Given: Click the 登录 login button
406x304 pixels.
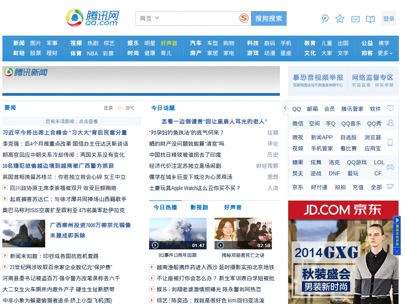Looking at the screenshot, I should [389, 19].
